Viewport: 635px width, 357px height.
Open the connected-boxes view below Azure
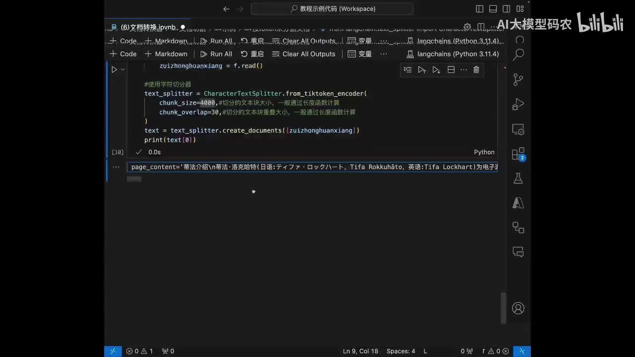point(518,228)
